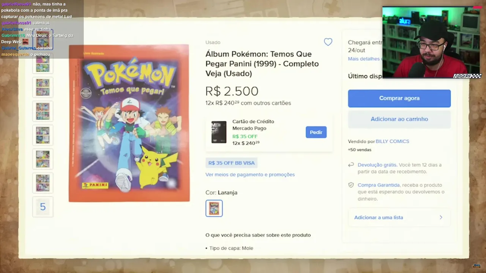
Task: Click the Adicionar a uma lista text
Action: tap(379, 217)
